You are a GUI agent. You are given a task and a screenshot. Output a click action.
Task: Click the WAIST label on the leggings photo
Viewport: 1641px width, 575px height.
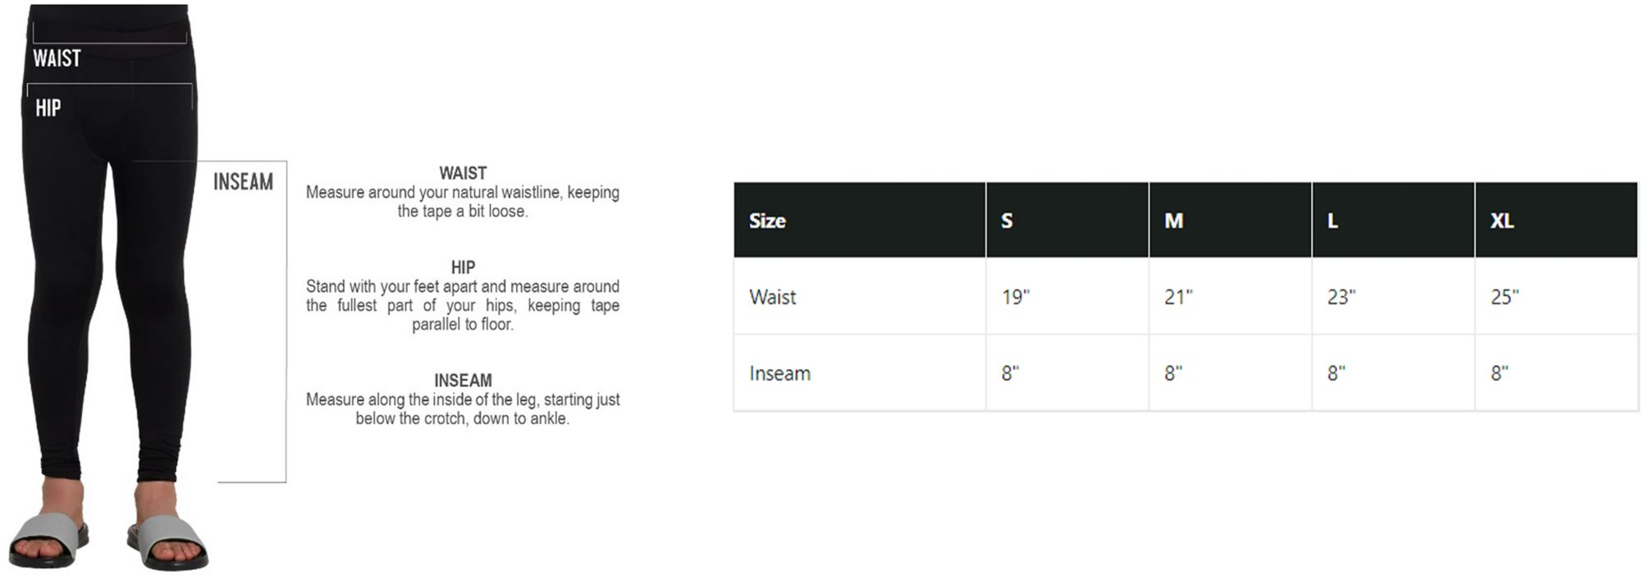[57, 58]
